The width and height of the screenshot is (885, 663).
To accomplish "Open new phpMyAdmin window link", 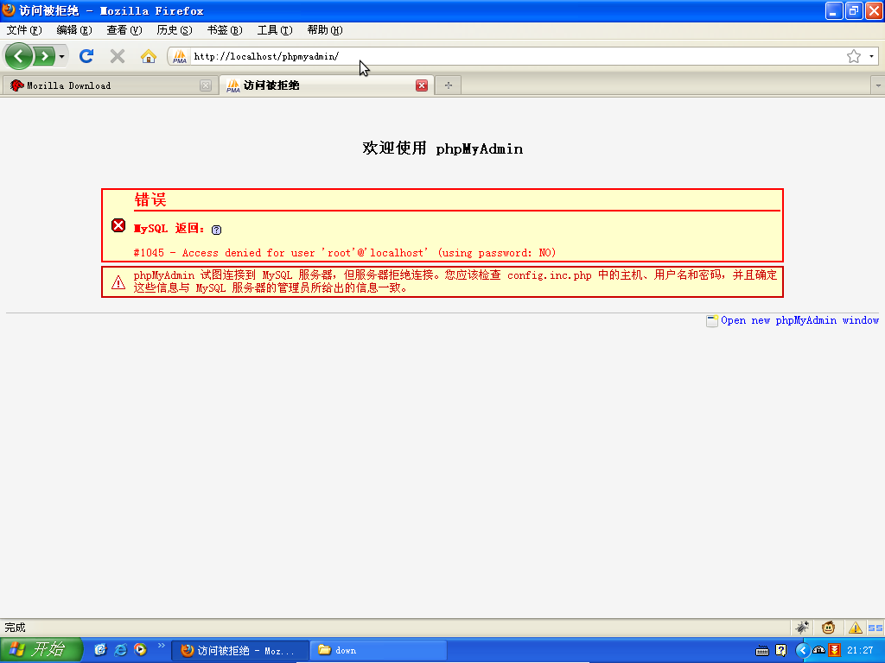I will pos(799,320).
